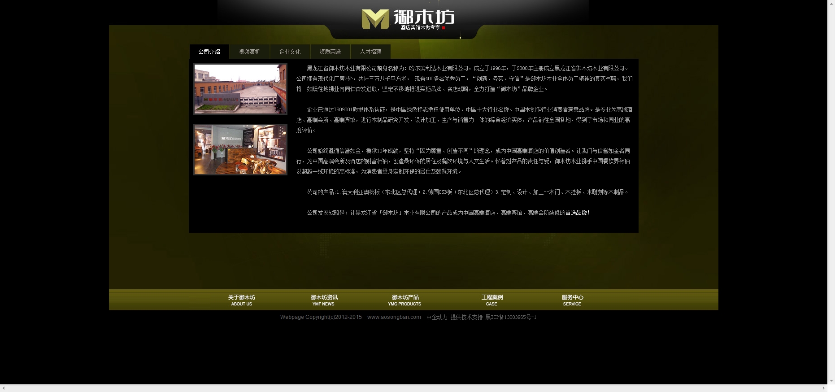Screen dimensions: 835x392
Task: Select the 企业文化 tab
Action: [290, 52]
